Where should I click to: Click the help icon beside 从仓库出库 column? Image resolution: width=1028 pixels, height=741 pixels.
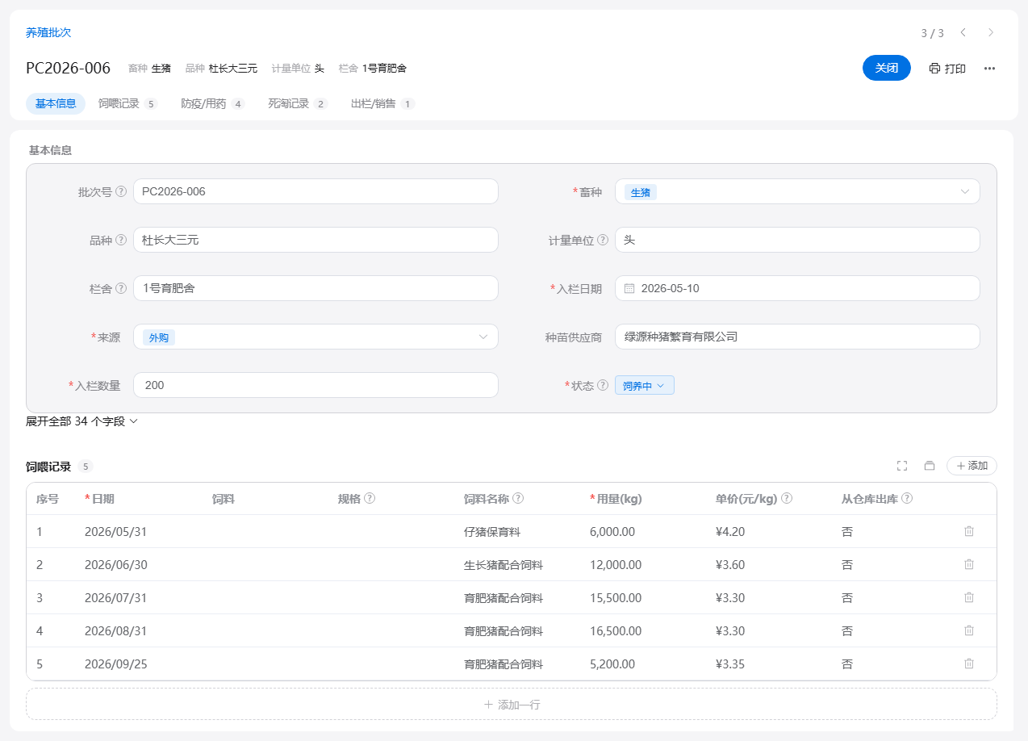point(907,498)
